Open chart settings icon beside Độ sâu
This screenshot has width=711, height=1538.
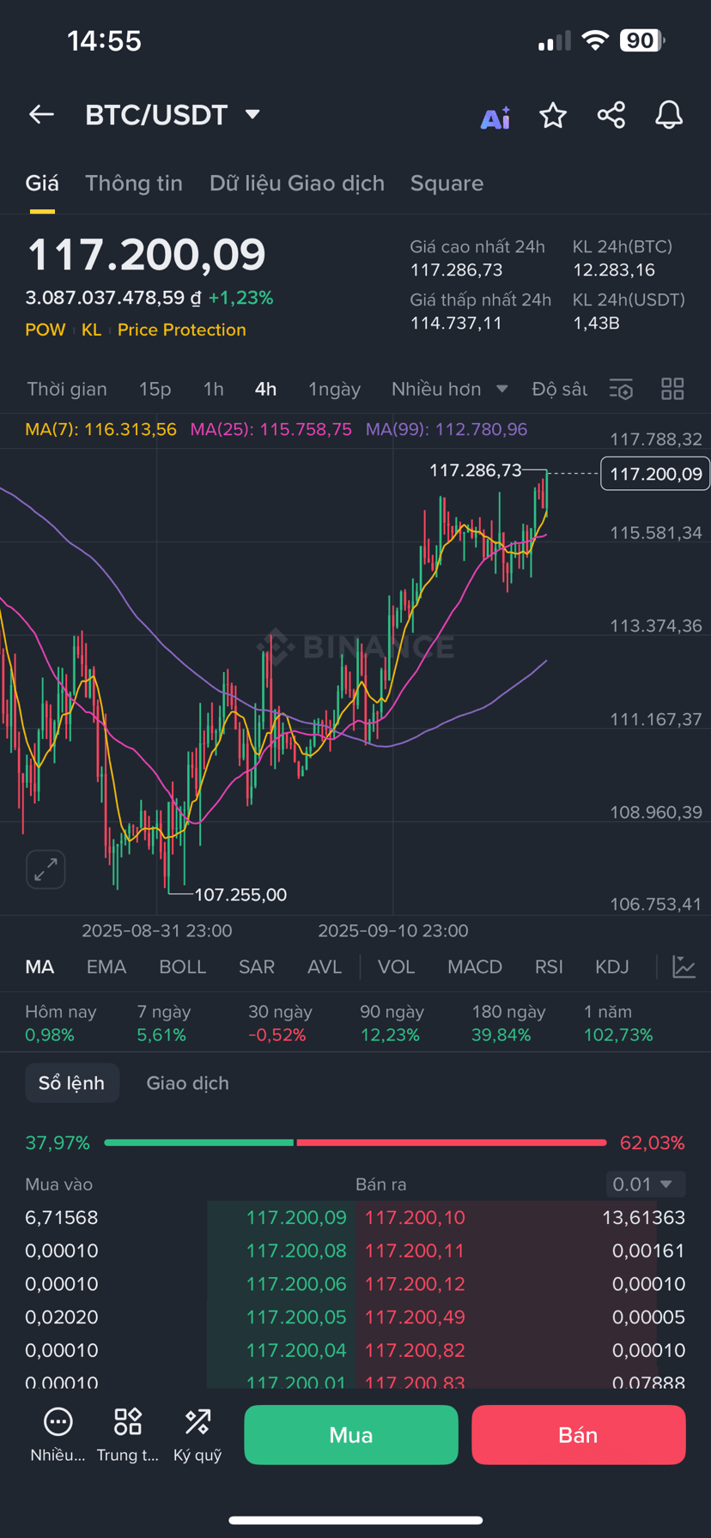621,390
